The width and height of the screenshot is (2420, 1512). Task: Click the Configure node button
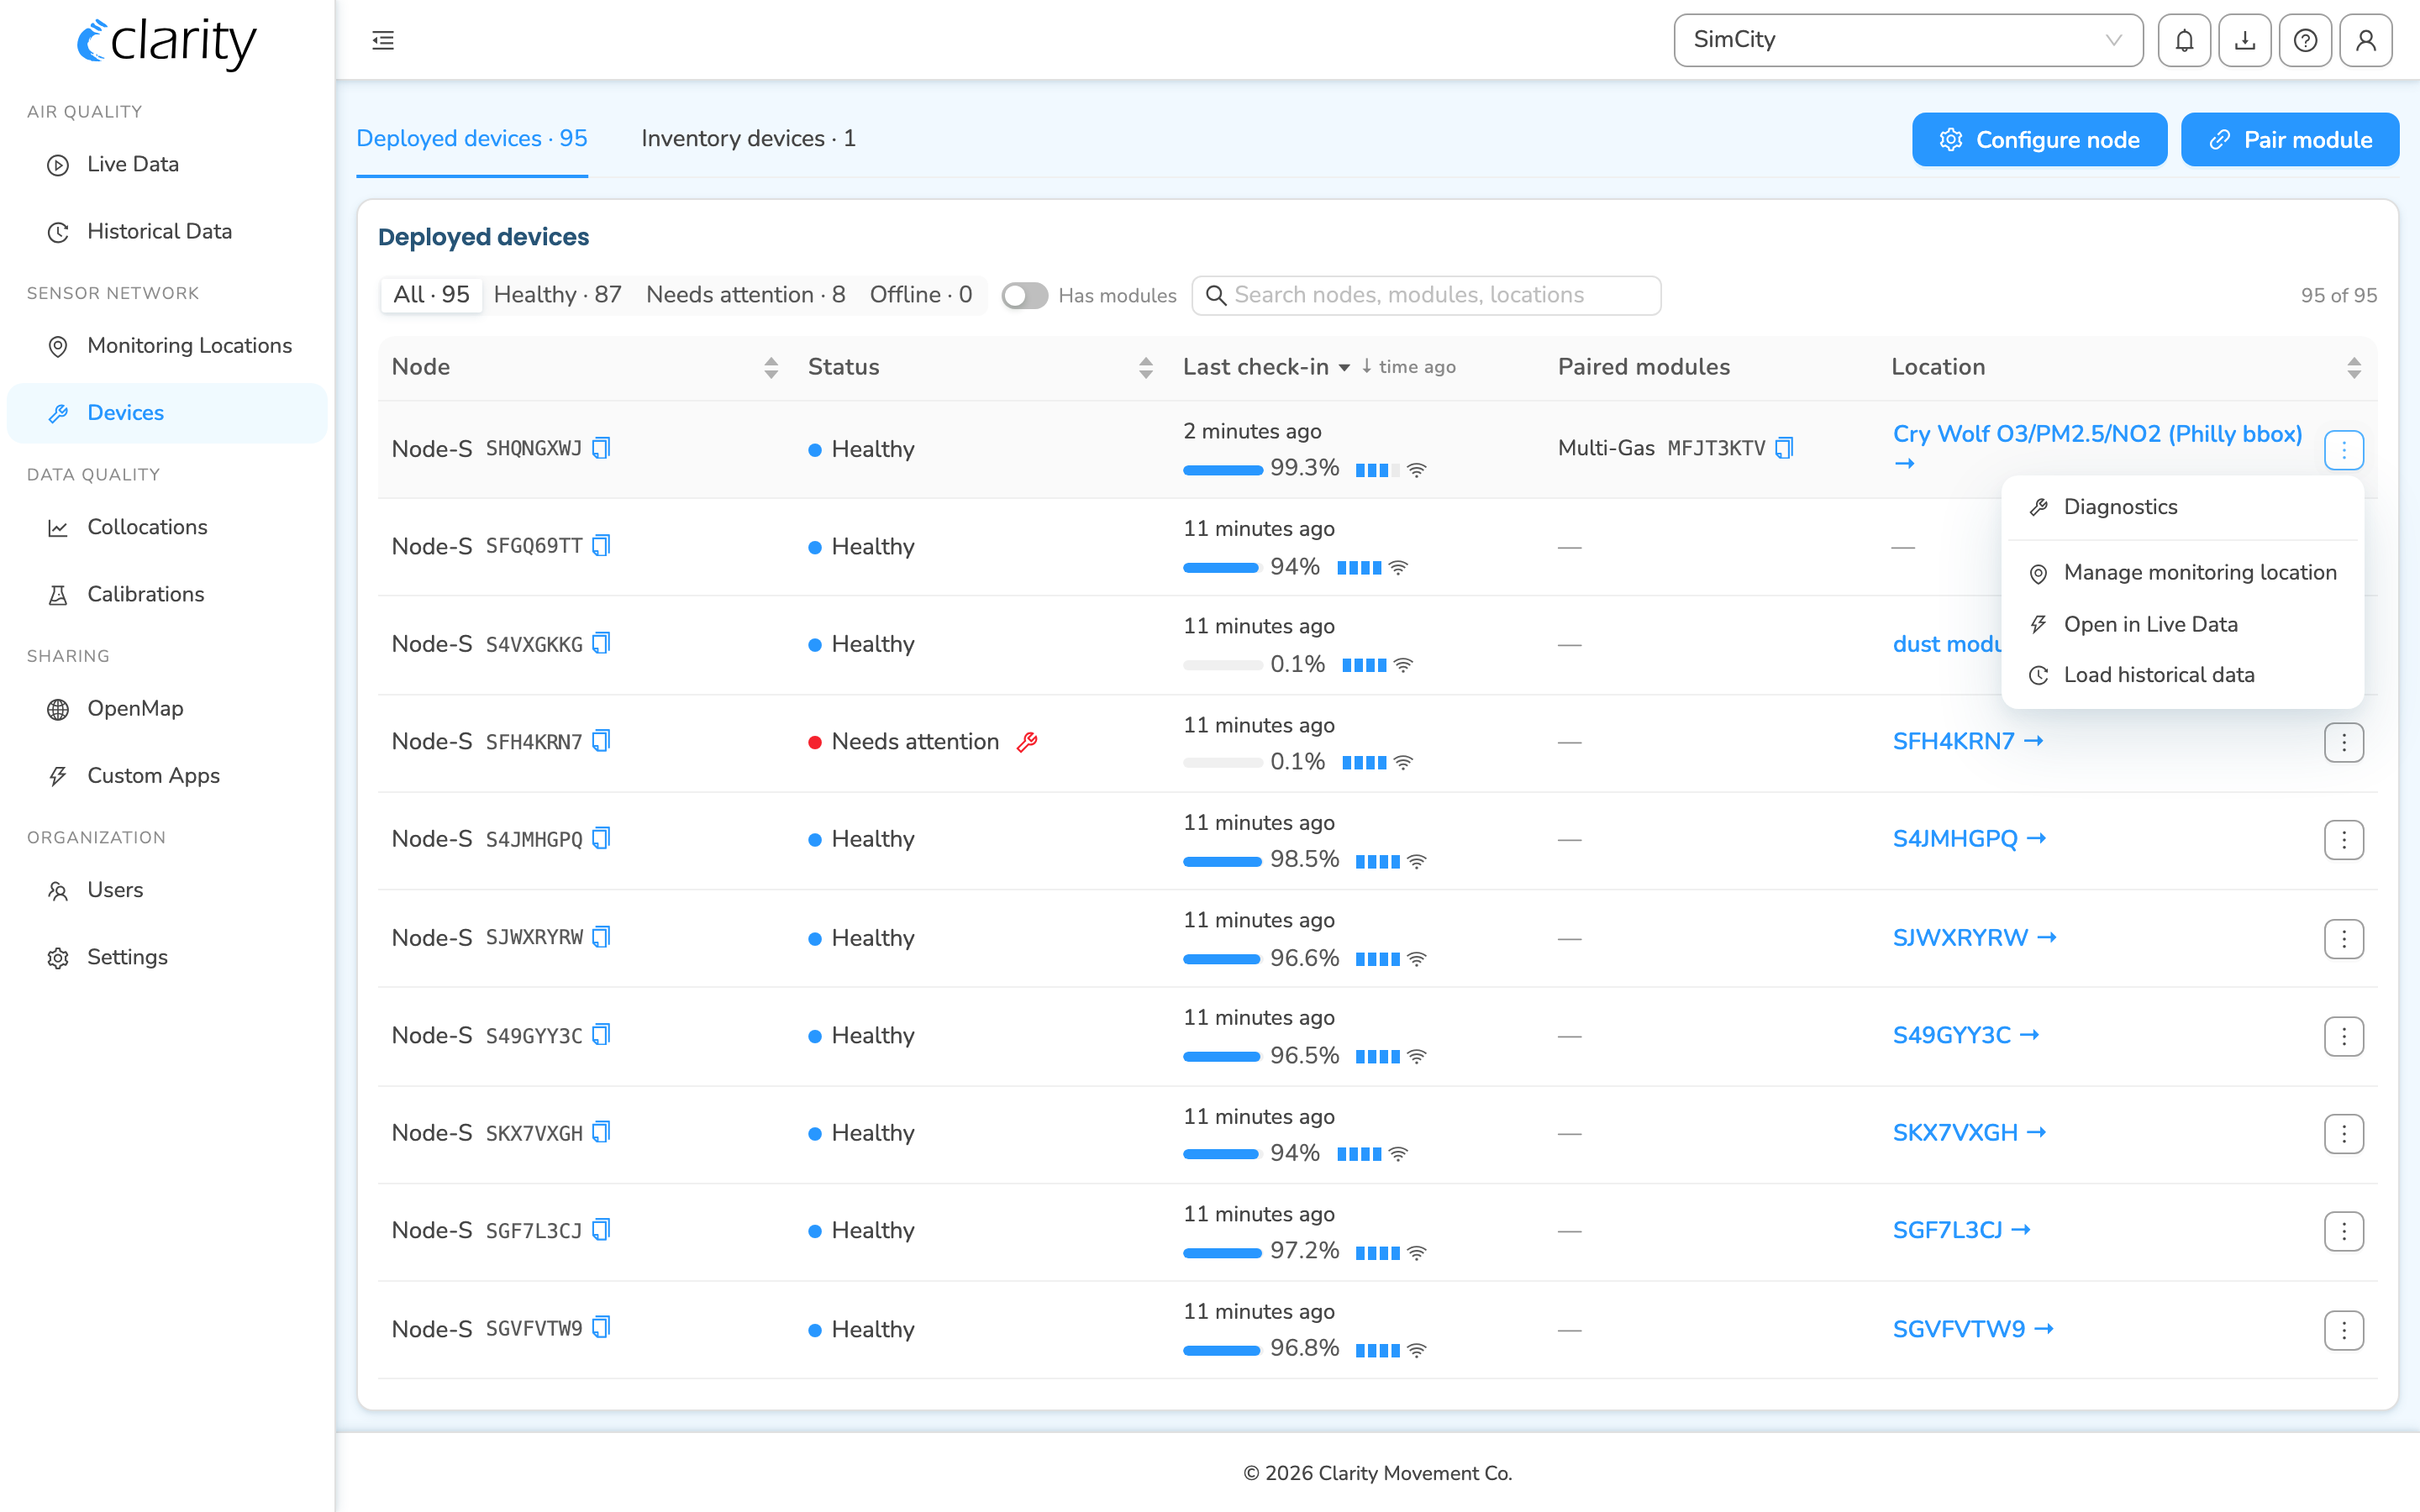click(x=2039, y=140)
